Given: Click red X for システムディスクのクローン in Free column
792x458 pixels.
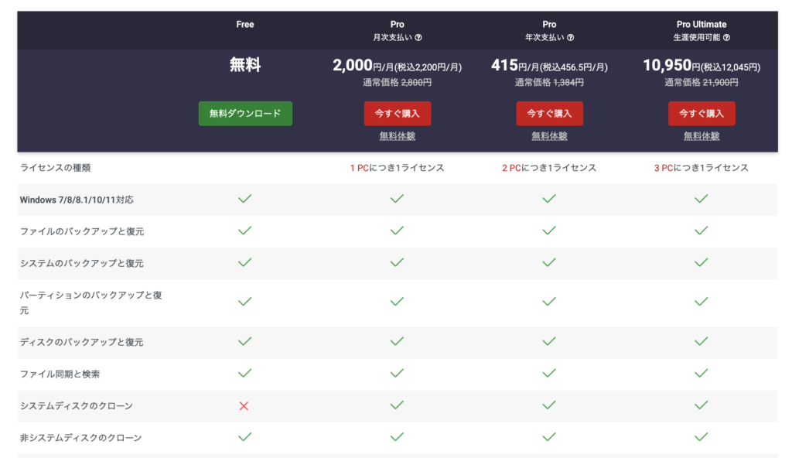Looking at the screenshot, I should (244, 406).
